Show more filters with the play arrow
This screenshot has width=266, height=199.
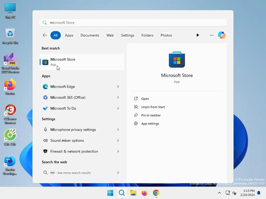(198, 35)
